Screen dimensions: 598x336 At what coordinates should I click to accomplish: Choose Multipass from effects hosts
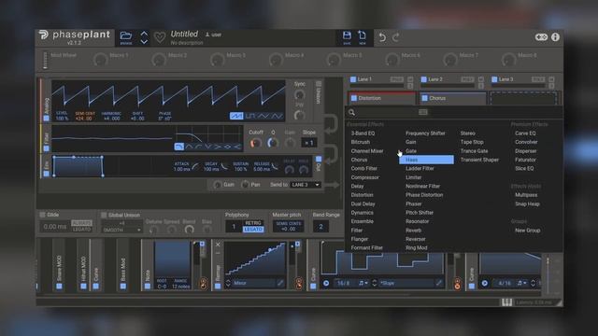click(x=526, y=195)
